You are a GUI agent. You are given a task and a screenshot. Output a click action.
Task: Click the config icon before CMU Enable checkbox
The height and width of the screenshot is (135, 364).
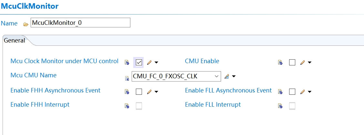pos(280,63)
